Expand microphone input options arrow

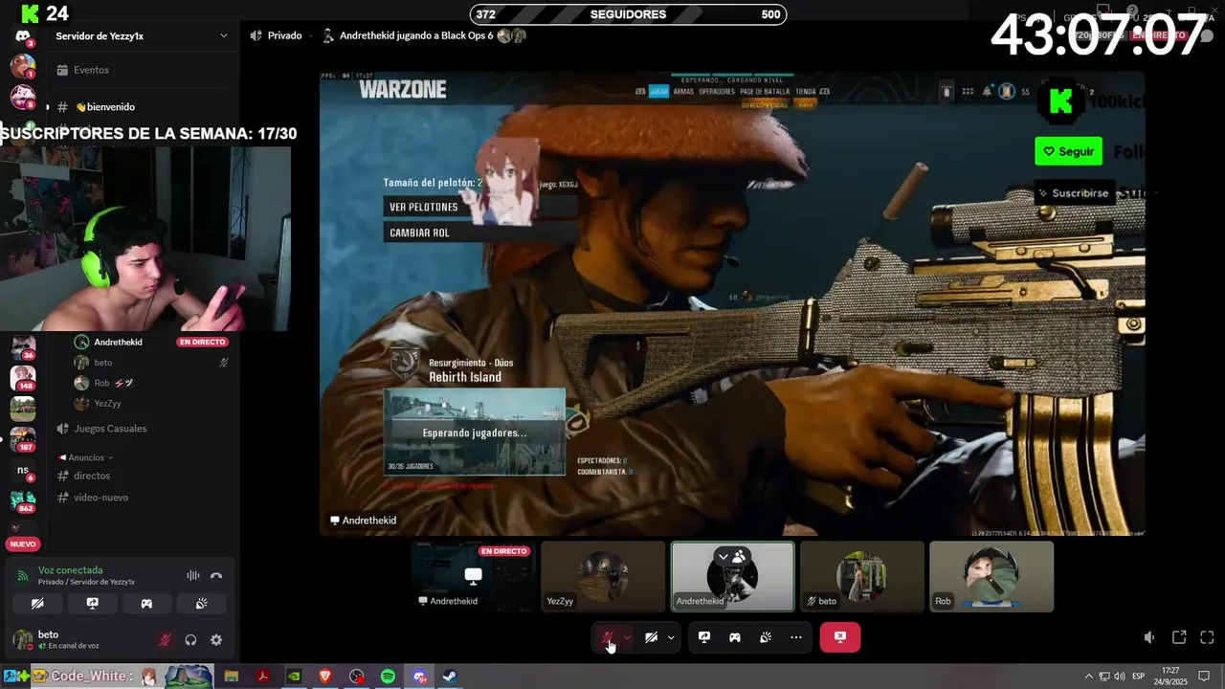[627, 637]
